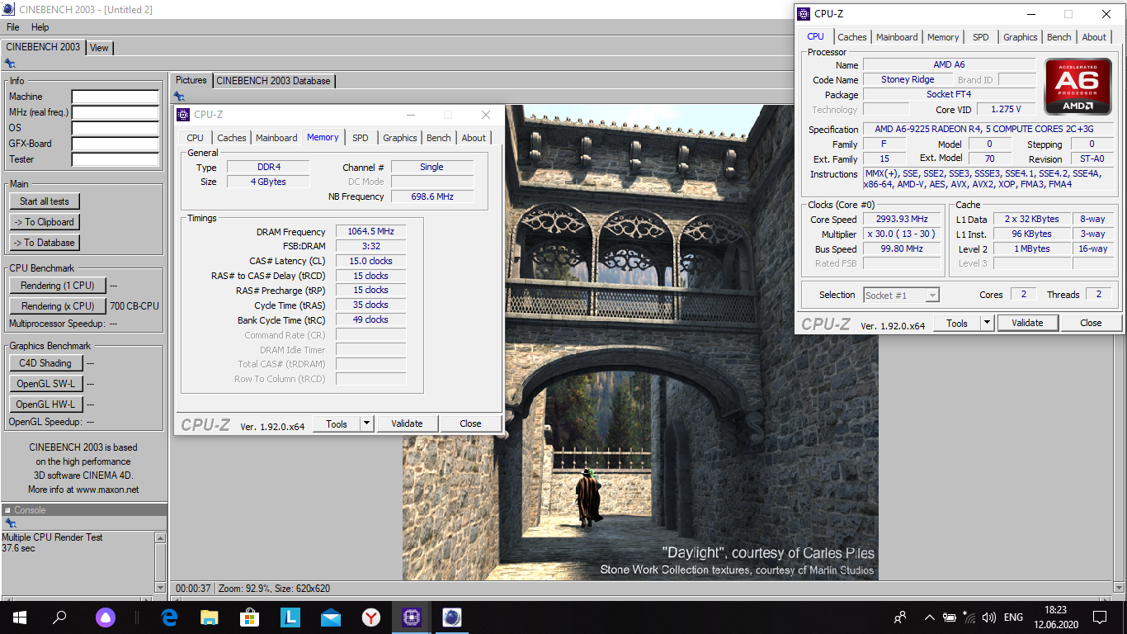Open the CINEBENCH 2003 Database tab
The height and width of the screenshot is (634, 1127).
tap(273, 81)
